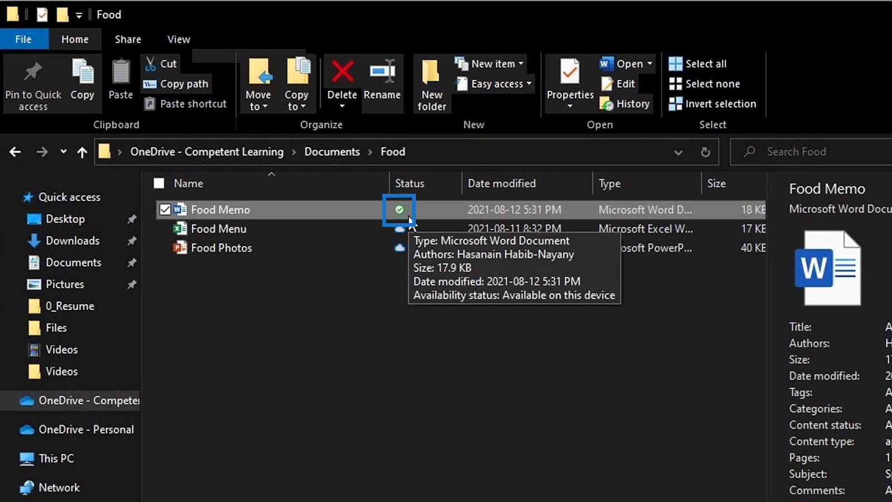Go up one folder level arrow
This screenshot has width=892, height=502.
click(x=82, y=152)
